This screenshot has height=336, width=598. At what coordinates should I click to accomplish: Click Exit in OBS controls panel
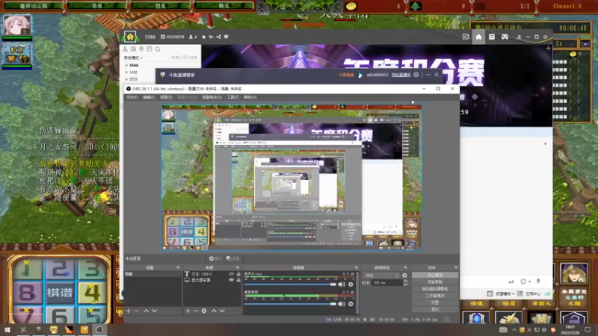coord(435,309)
